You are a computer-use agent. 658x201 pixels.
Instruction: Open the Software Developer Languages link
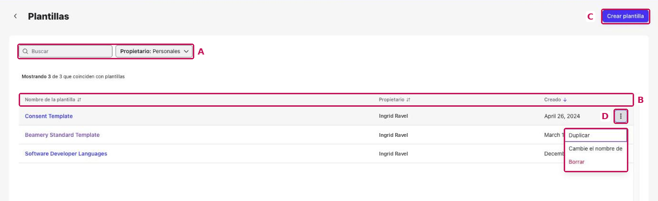tap(66, 154)
